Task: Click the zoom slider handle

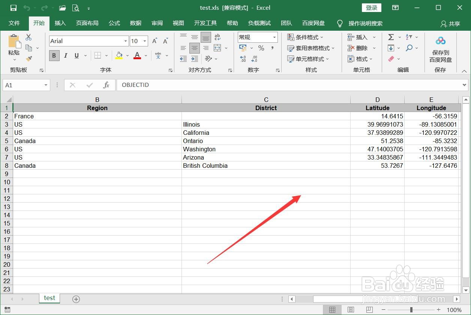Action: [x=411, y=310]
